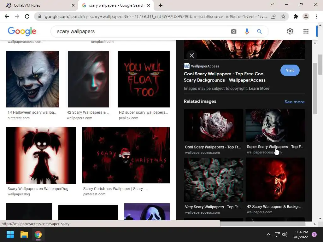Click the page scroll-down arrow
The height and width of the screenshot is (242, 323).
pyautogui.click(x=320, y=219)
